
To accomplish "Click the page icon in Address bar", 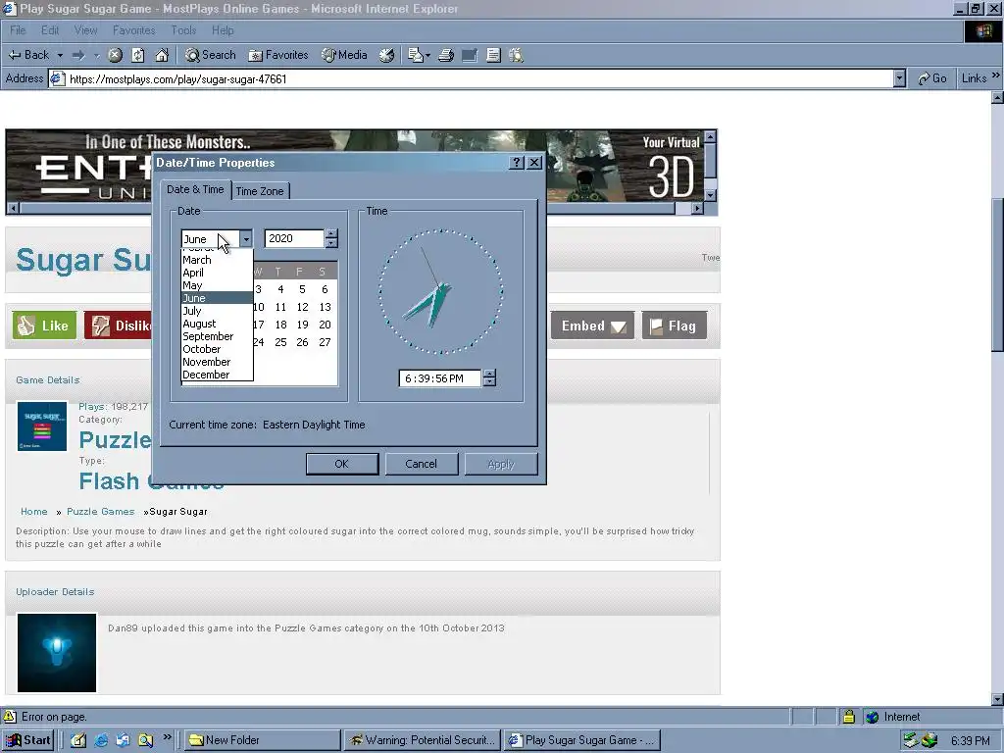I will (58, 78).
